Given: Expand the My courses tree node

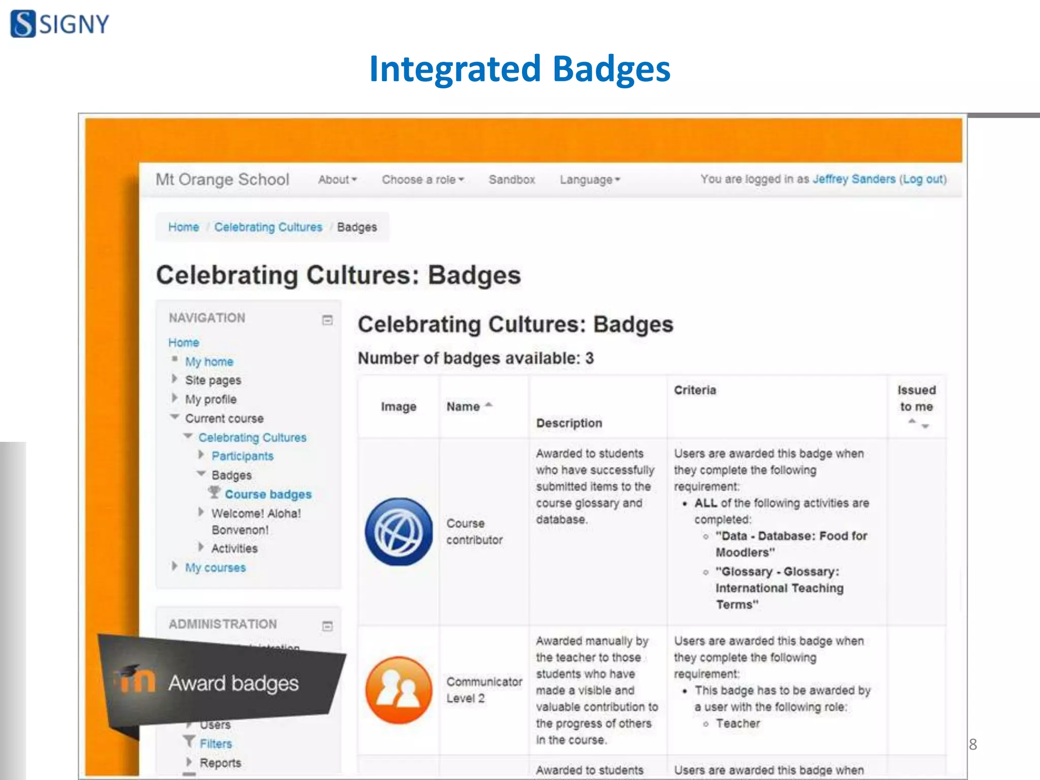Looking at the screenshot, I should [x=175, y=566].
